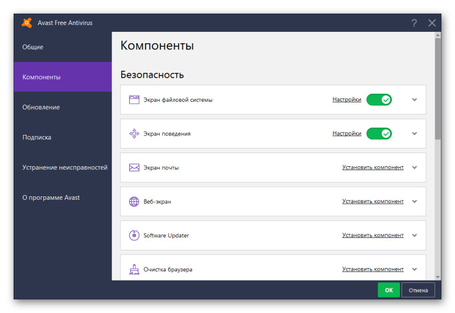Screen dimensions: 455x313
Task: Open О программе Avast section
Action: [63, 197]
